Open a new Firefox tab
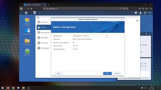 pyautogui.click(x=49, y=5)
